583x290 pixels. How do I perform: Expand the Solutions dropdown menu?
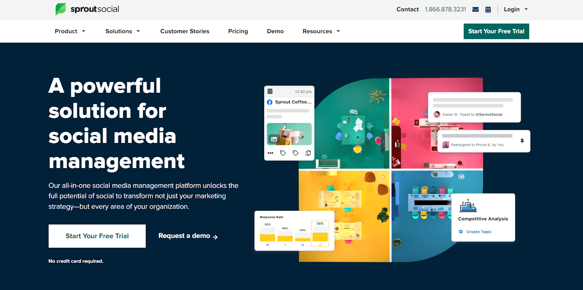click(x=123, y=31)
